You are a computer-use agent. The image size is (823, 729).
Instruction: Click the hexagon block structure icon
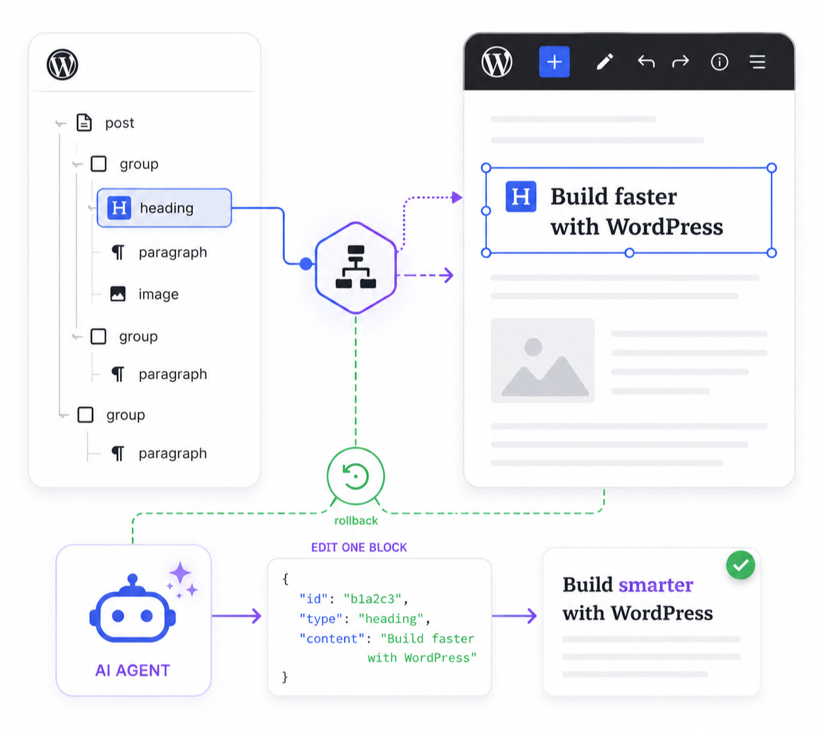356,268
